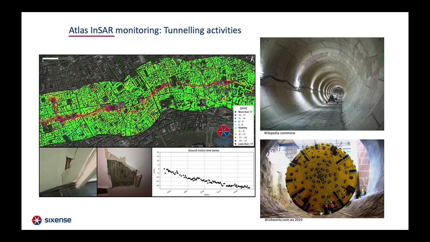This screenshot has width=430, height=242.
Task: Select the '11 - 14' legend entry
Action: coord(240,118)
